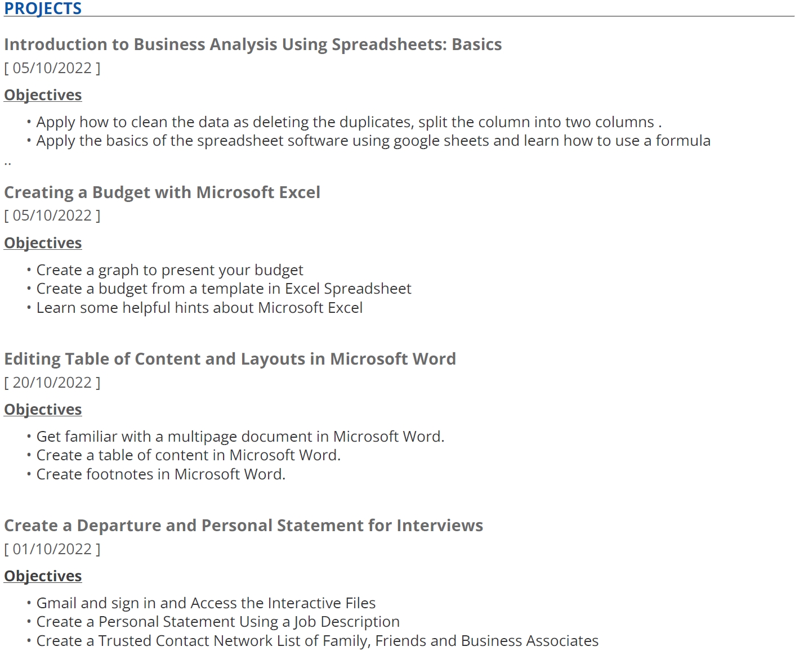This screenshot has width=795, height=651.
Task: Click the 01/10/2022 project date
Action: (x=52, y=549)
